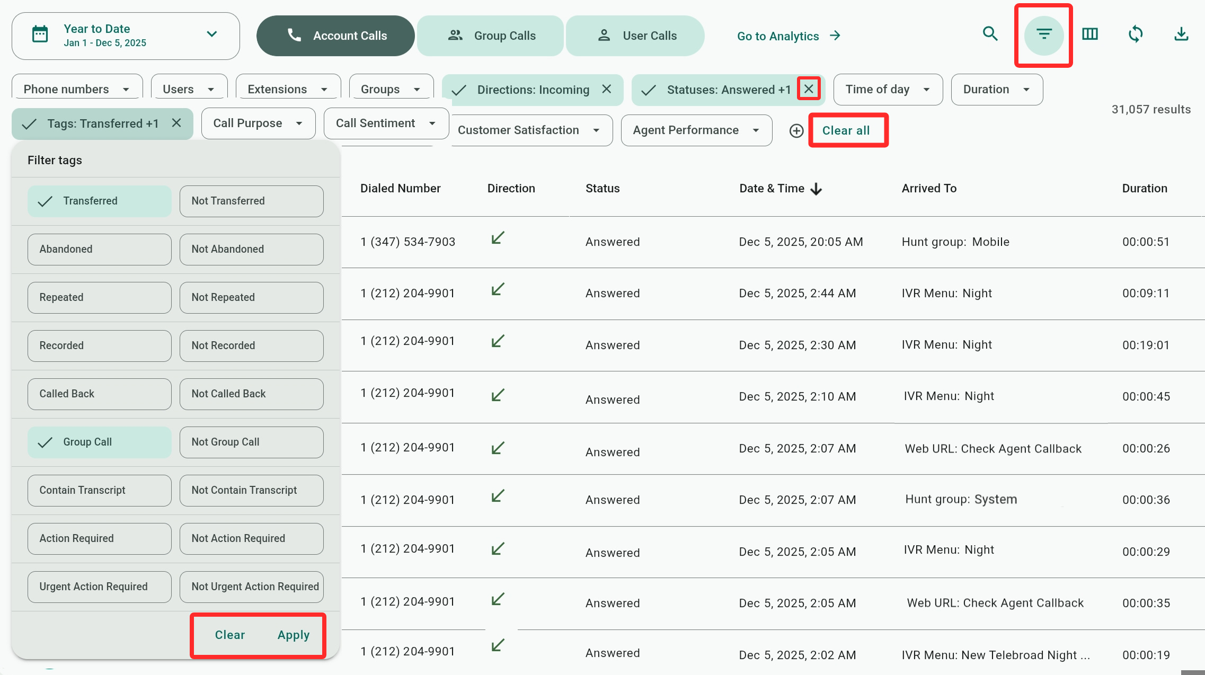Viewport: 1205px width, 675px height.
Task: Click the refresh sync icon
Action: click(1135, 34)
